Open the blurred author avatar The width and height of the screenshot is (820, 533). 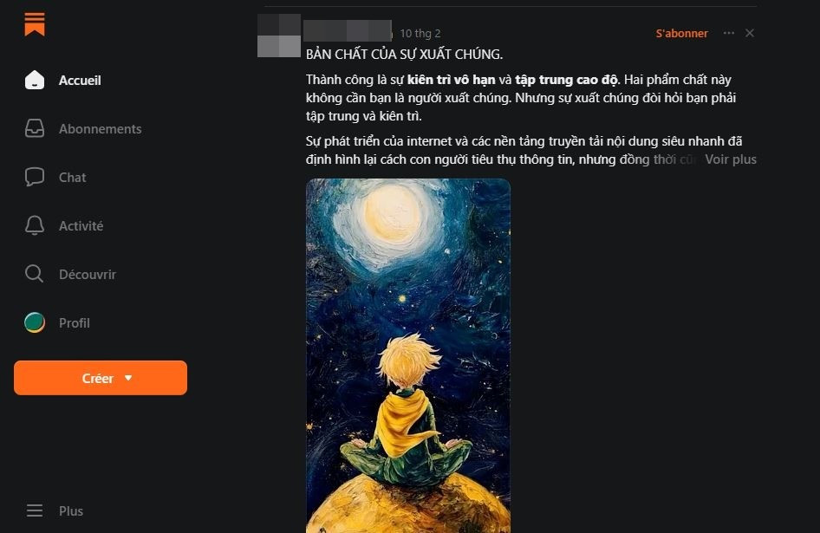[279, 36]
